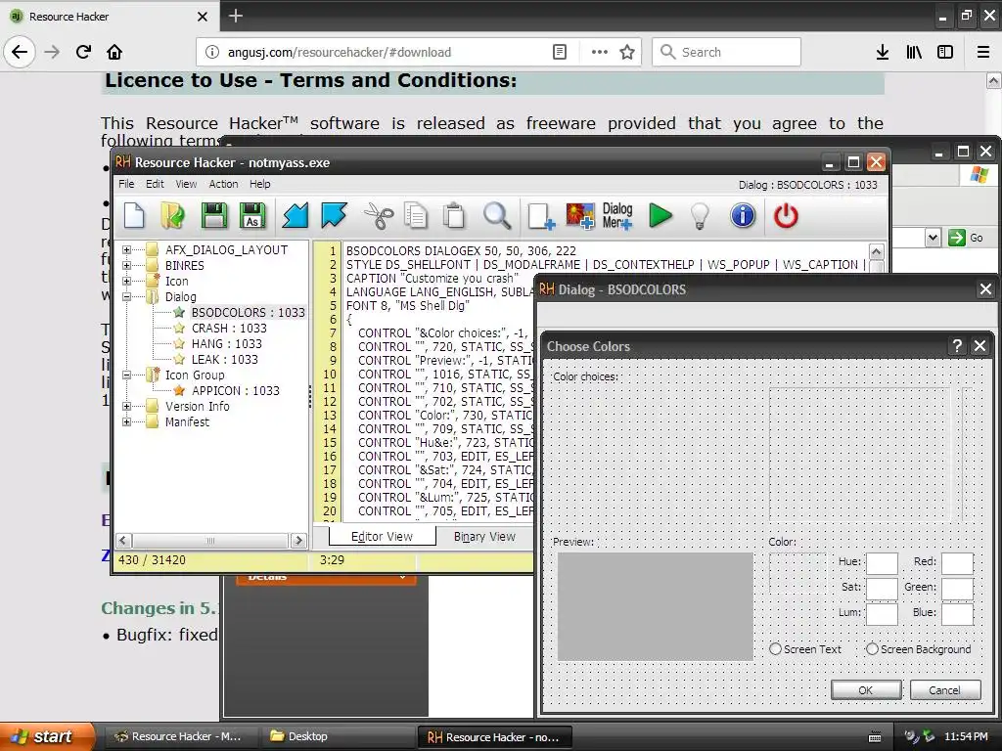Click the Copy pages icon

416,216
